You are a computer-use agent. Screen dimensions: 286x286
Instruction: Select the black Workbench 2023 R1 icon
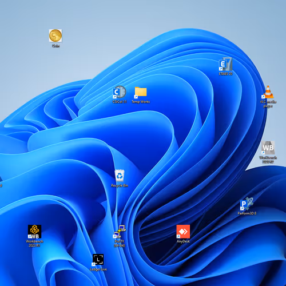(x=34, y=232)
